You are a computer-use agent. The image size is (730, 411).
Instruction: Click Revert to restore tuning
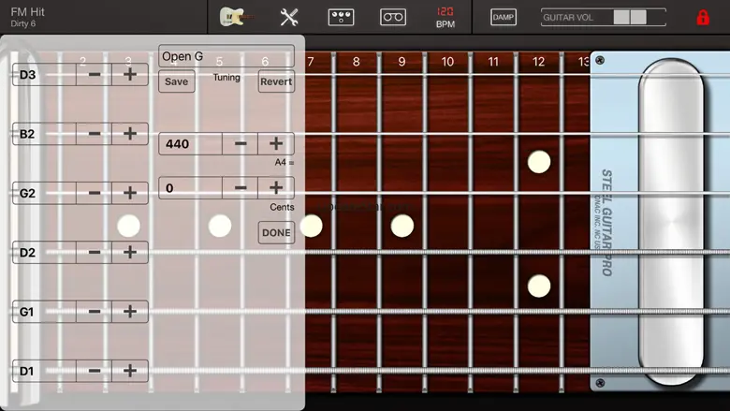coord(276,81)
